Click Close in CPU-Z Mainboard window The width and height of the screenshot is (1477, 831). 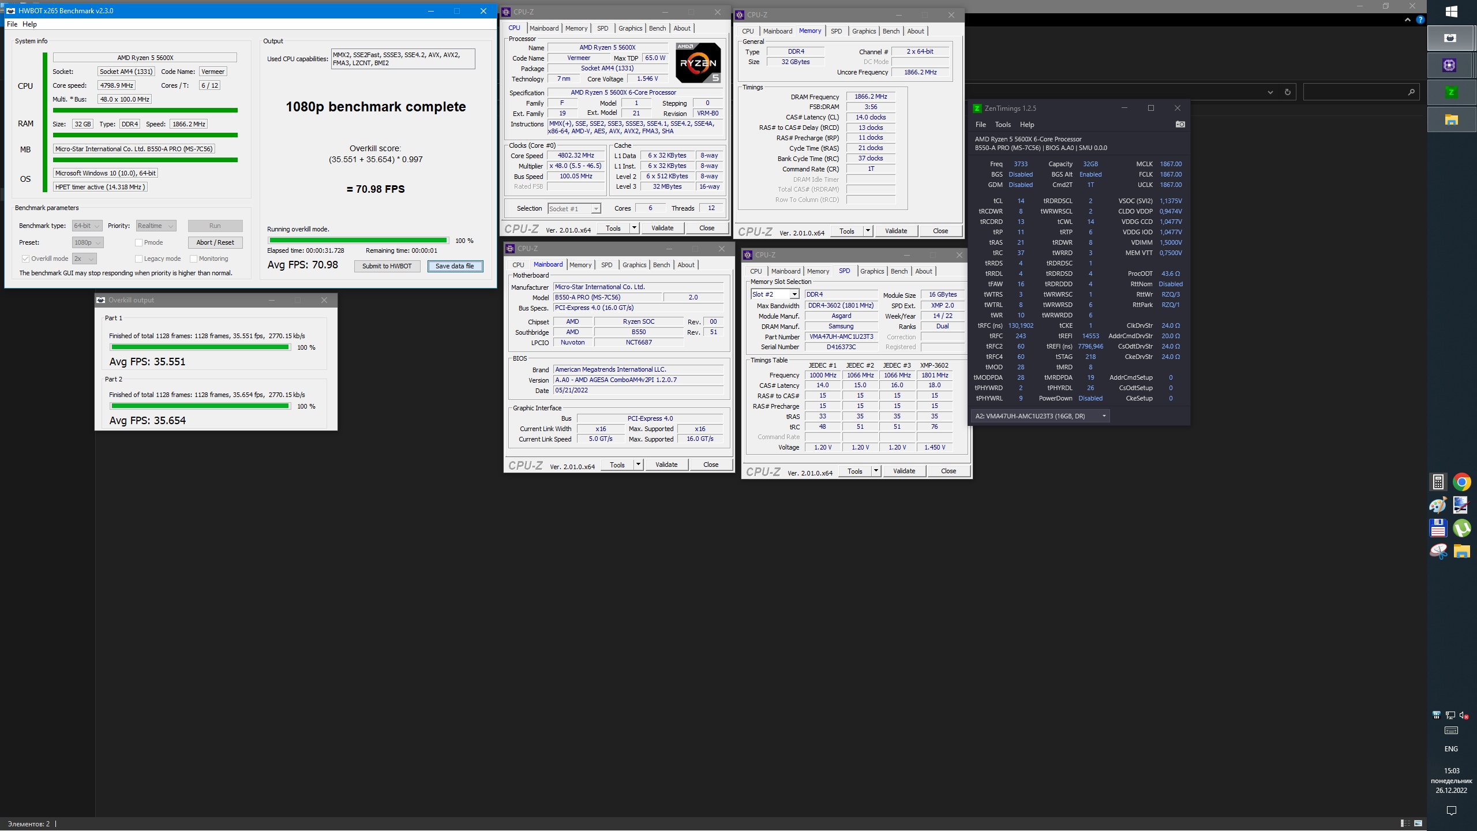[711, 465]
